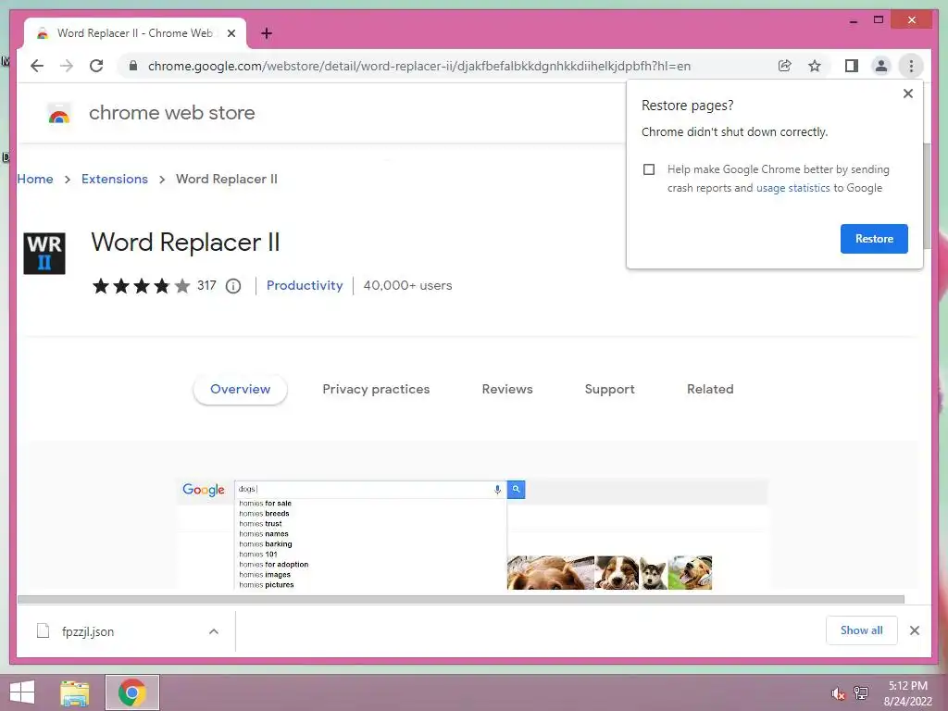This screenshot has height=711, width=948.
Task: Go back to the previous page
Action: (x=37, y=66)
